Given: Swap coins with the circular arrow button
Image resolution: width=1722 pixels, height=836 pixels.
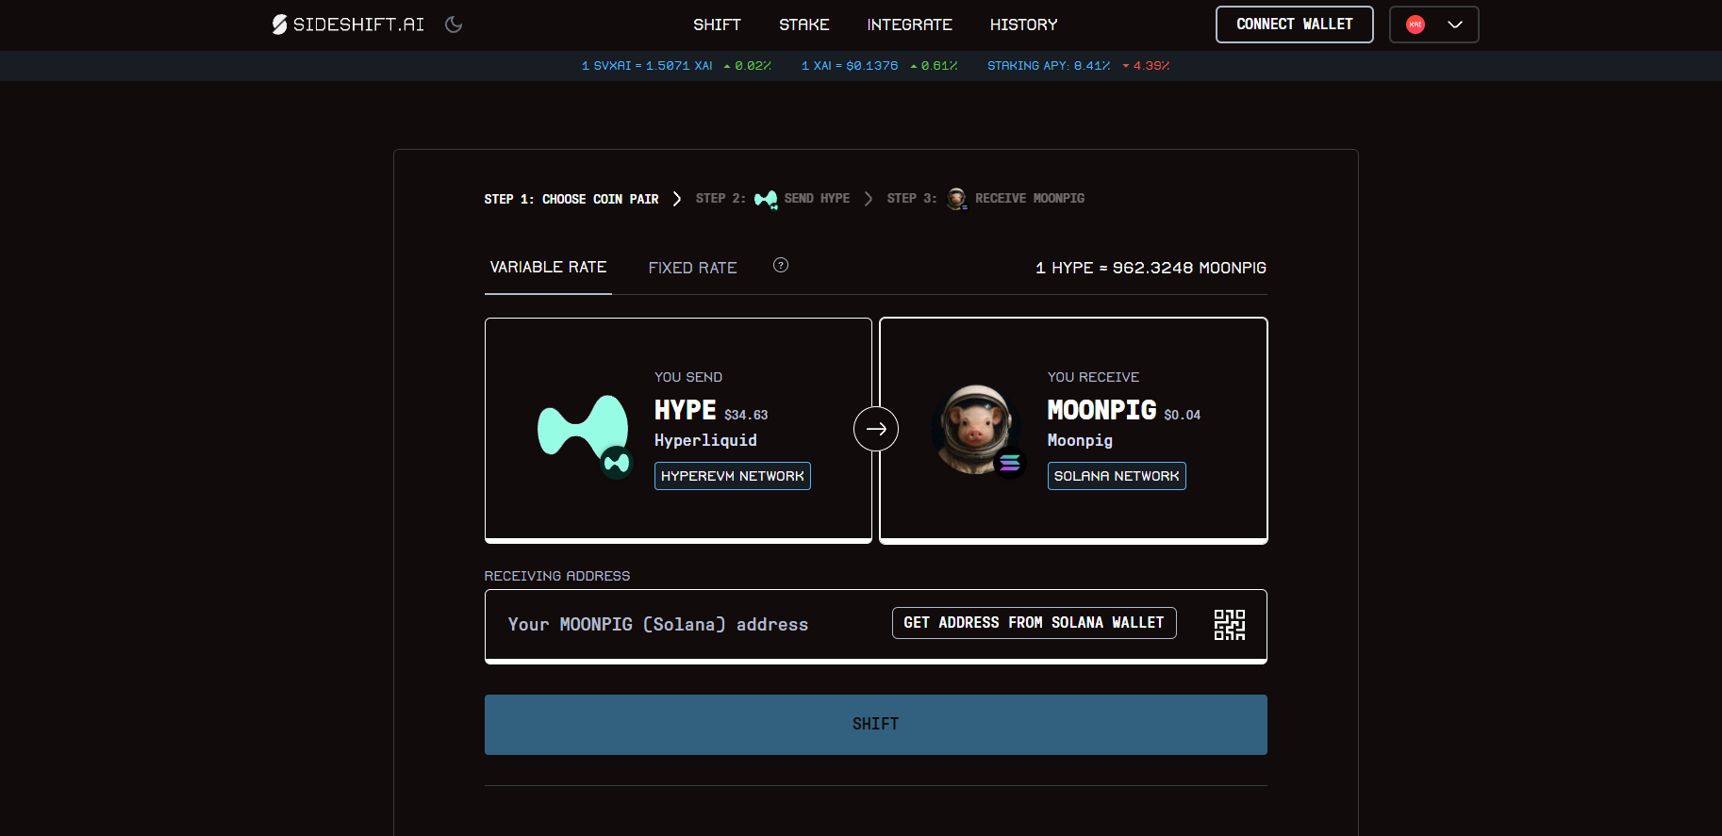Looking at the screenshot, I should 876,429.
